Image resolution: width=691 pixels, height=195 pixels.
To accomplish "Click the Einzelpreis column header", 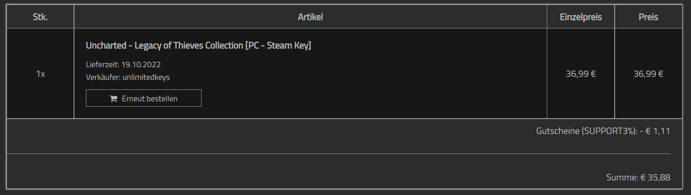I will click(580, 17).
